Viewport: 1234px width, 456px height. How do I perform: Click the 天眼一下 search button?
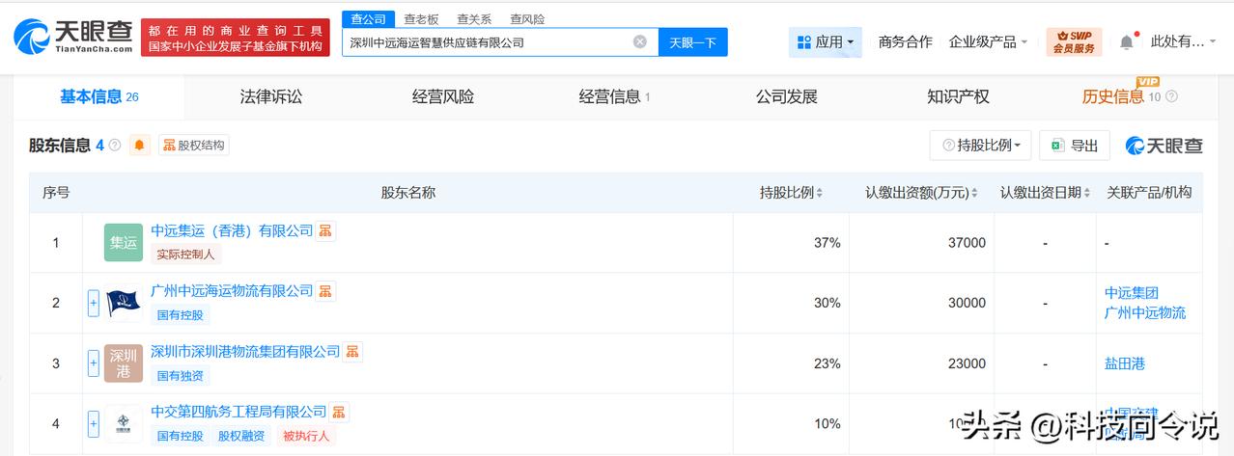692,41
